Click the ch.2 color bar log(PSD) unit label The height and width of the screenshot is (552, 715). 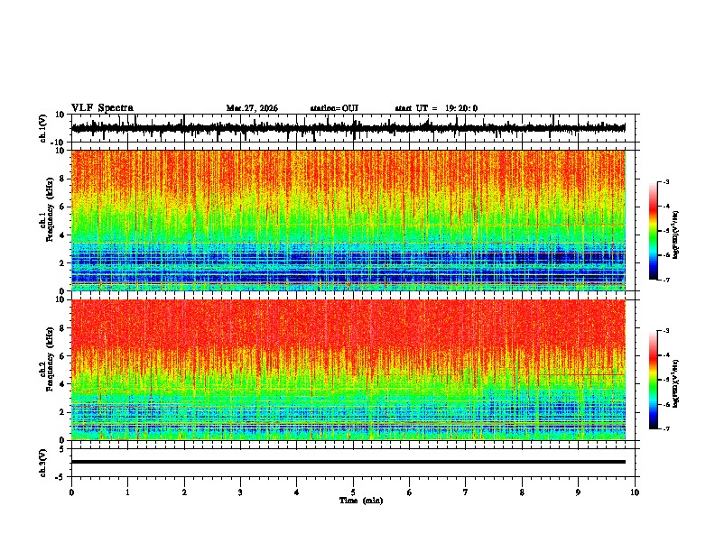[x=675, y=384]
